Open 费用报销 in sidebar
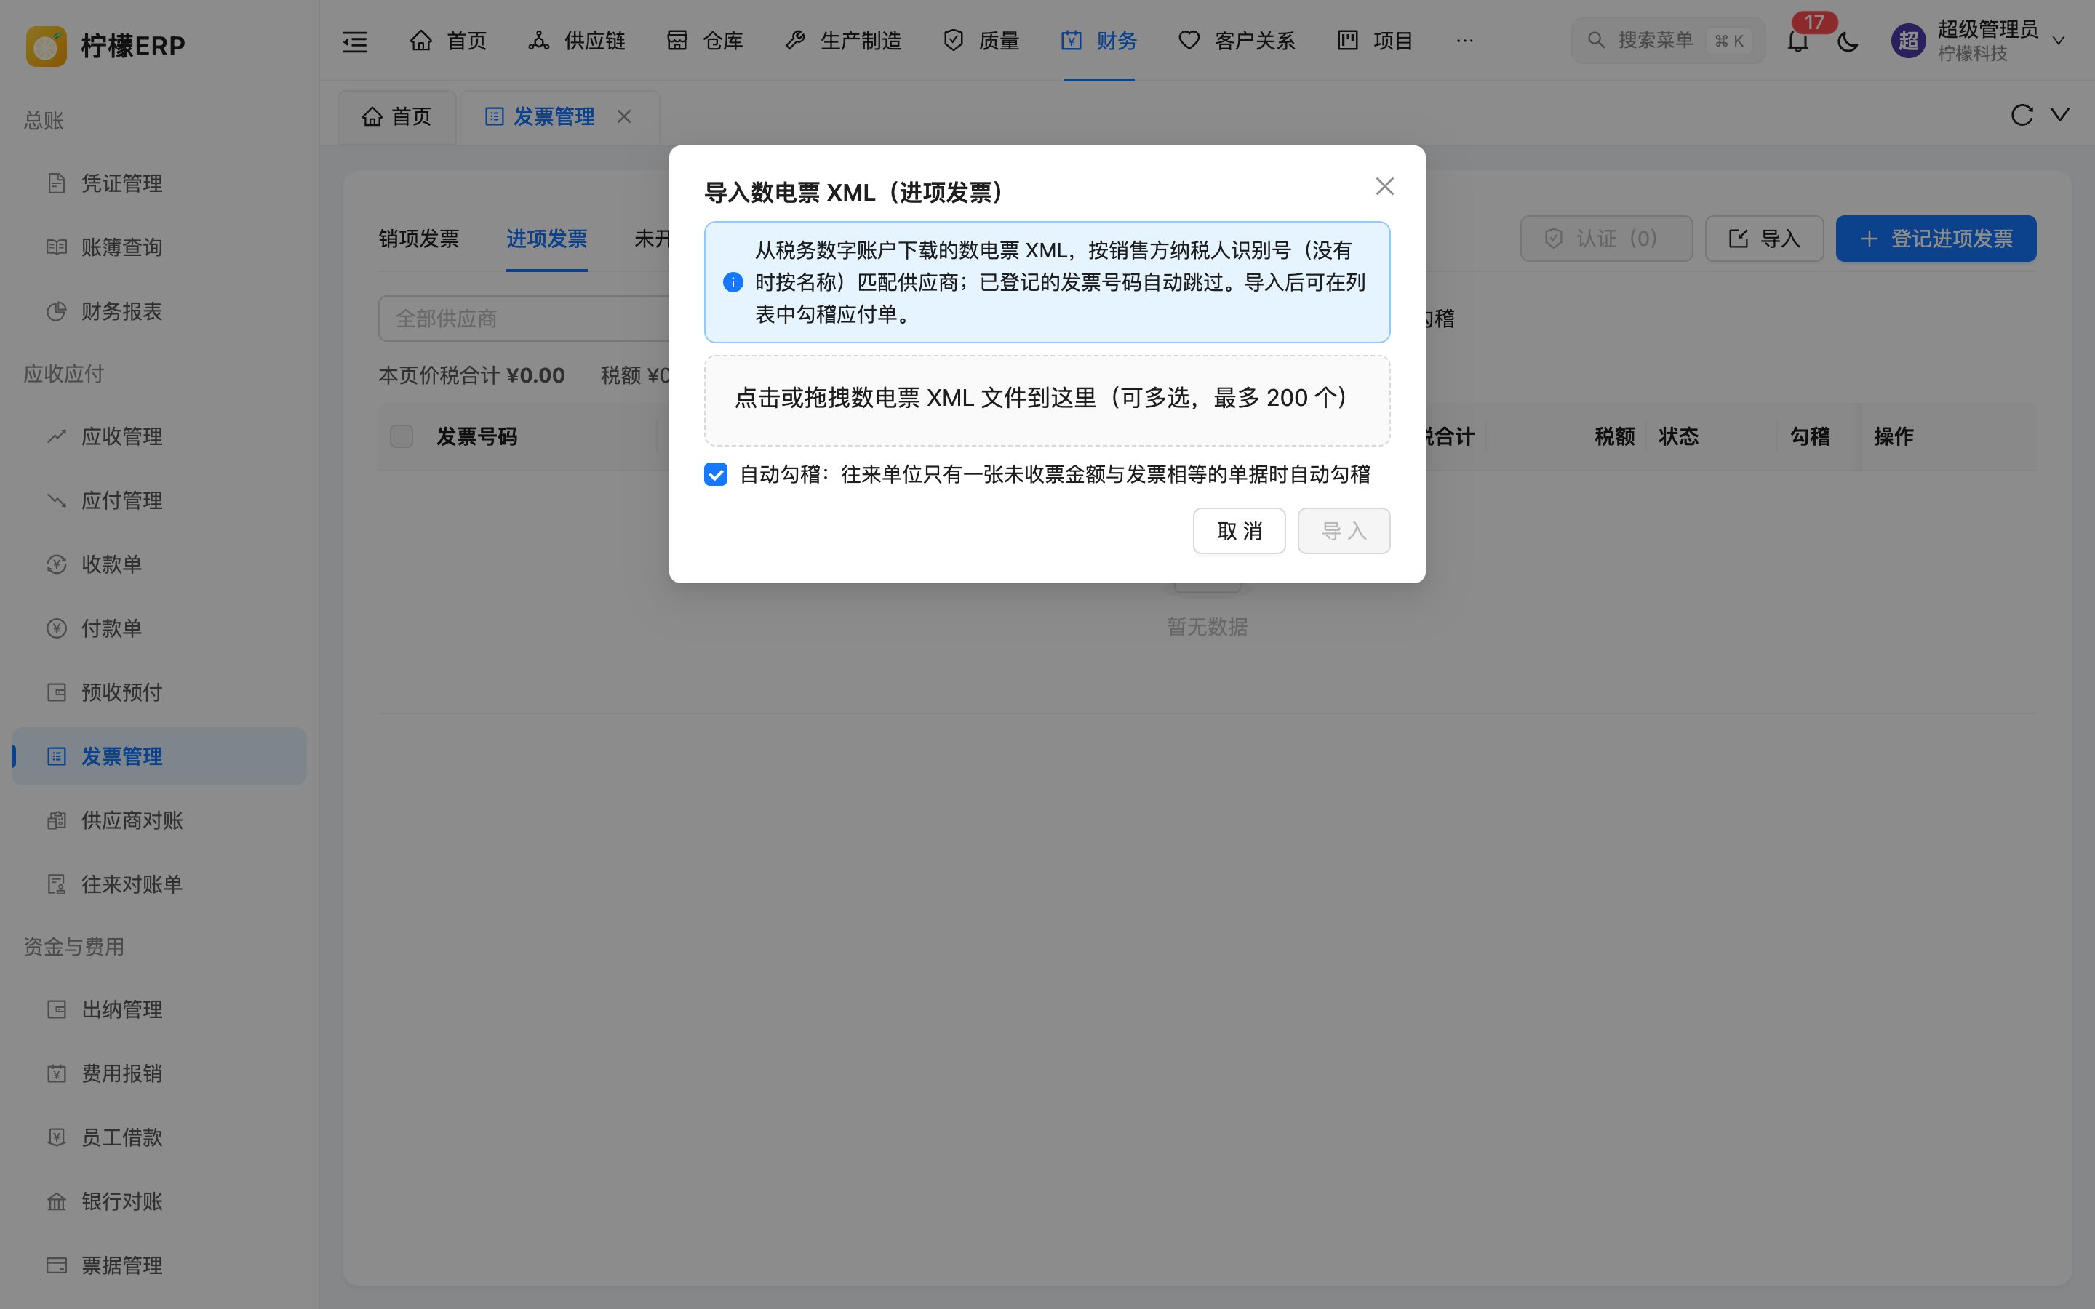2095x1309 pixels. click(159, 1073)
